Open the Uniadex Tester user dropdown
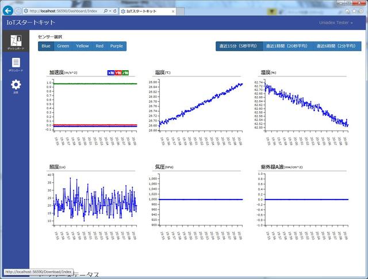 (336, 23)
